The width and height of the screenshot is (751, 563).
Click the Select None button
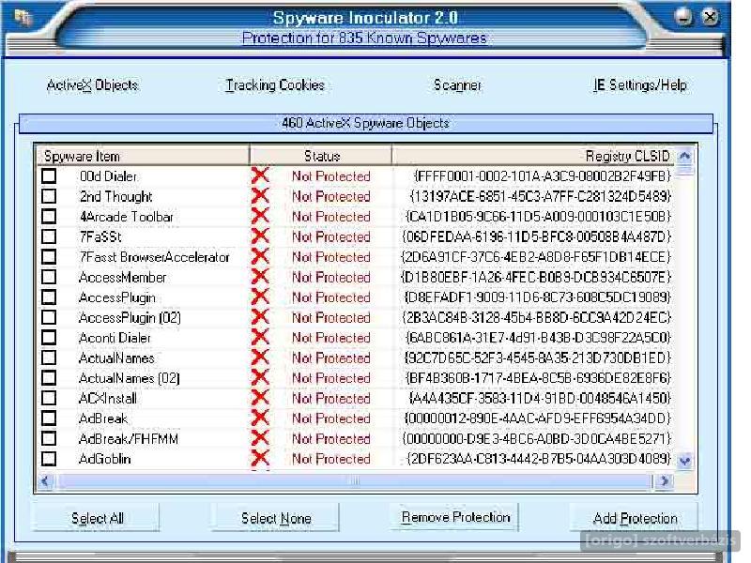point(276,518)
